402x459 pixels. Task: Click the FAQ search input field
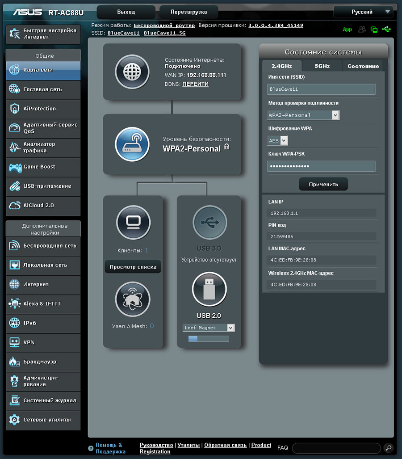tap(336, 448)
